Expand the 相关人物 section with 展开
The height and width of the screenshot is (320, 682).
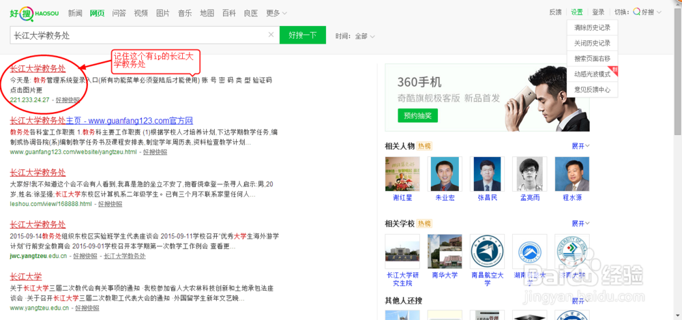pyautogui.click(x=580, y=146)
